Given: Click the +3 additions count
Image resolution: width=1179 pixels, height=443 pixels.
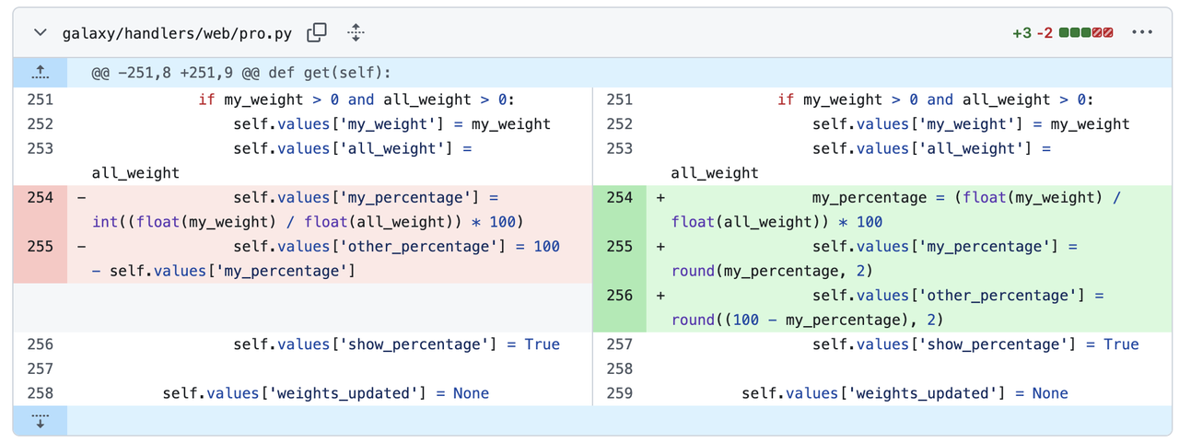Looking at the screenshot, I should [1021, 33].
